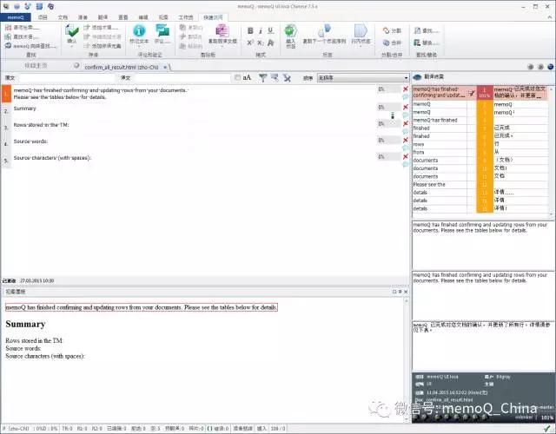Switch to the 文档 ribbon tab
The image size is (556, 434).
[63, 17]
